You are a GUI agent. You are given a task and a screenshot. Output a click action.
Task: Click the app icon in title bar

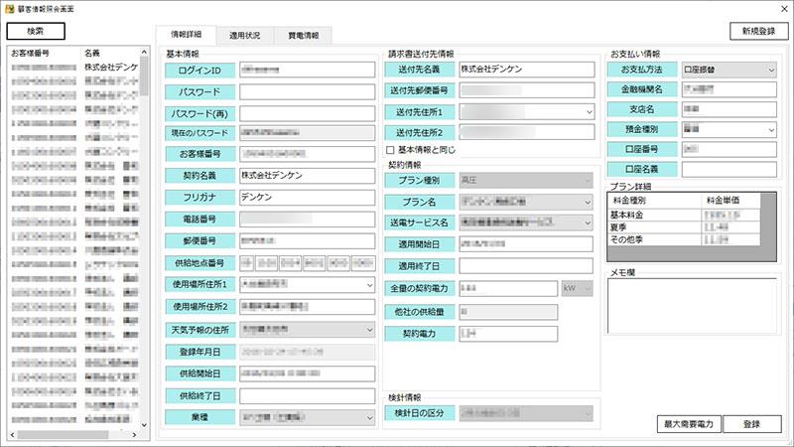pyautogui.click(x=9, y=9)
